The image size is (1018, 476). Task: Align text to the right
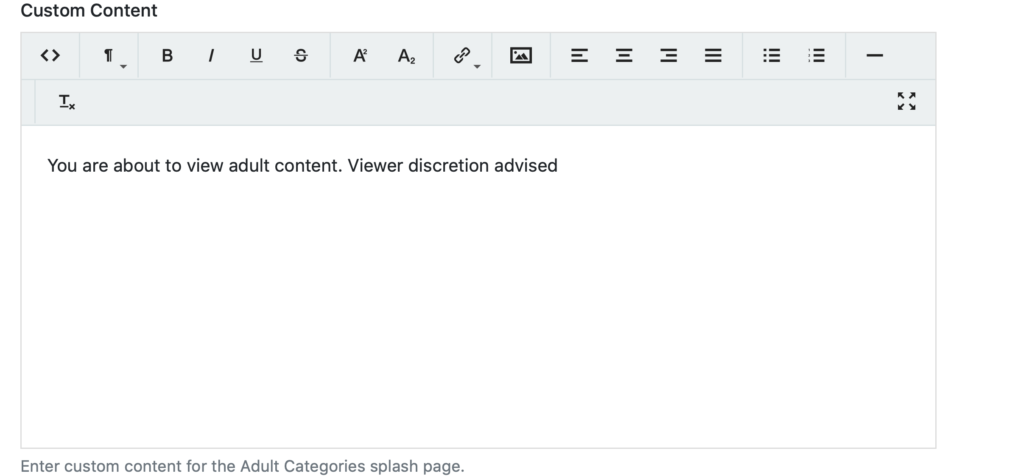668,56
